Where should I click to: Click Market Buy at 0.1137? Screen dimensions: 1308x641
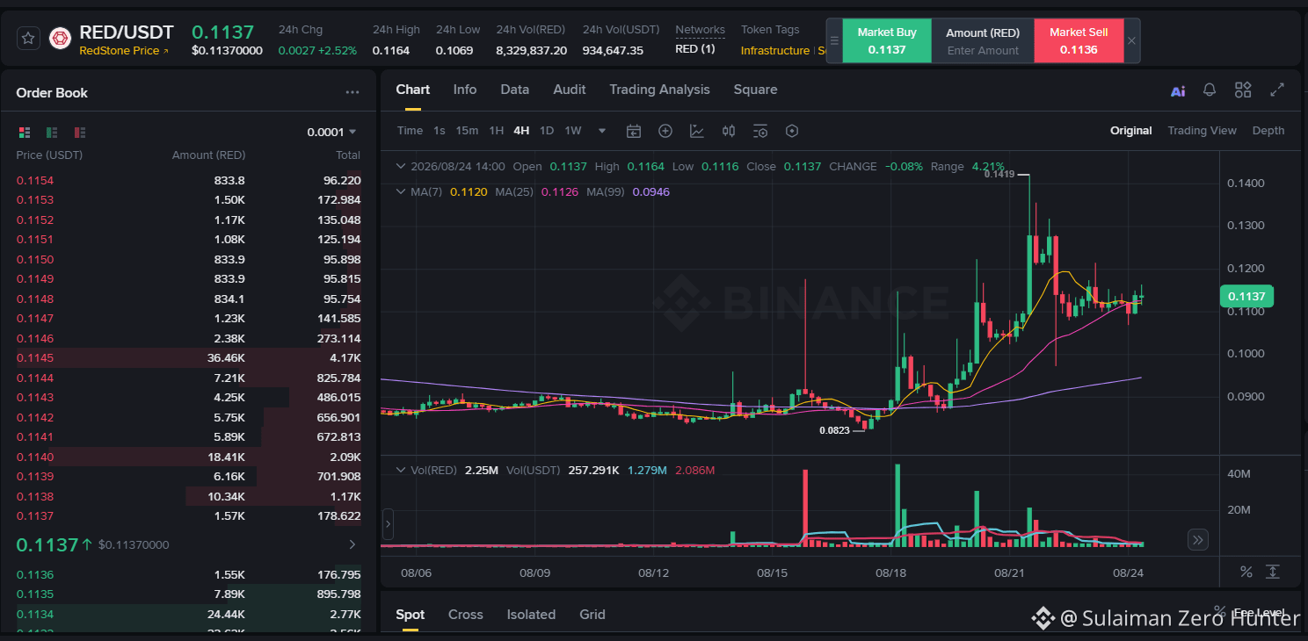coord(887,40)
